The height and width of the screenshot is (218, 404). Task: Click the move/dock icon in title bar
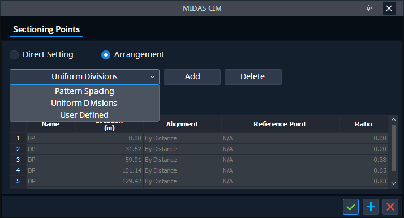[x=369, y=8]
